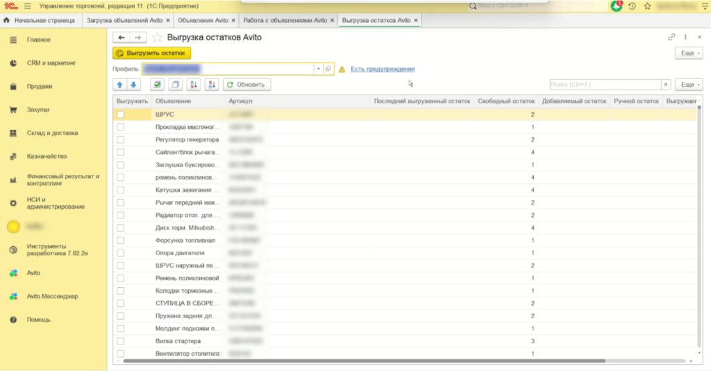Tick the checkbox for ШРУС row
Image resolution: width=711 pixels, height=371 pixels.
(x=121, y=114)
